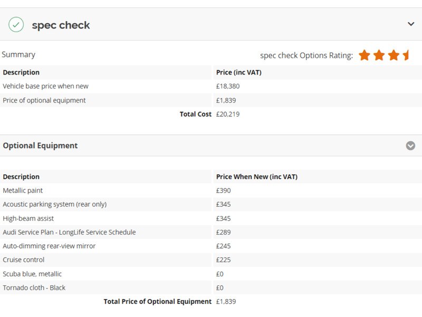This screenshot has width=422, height=317.
Task: Click the half orange rating star
Action: (406, 55)
